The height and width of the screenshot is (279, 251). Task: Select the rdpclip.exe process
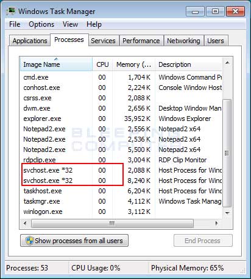[x=121, y=160]
